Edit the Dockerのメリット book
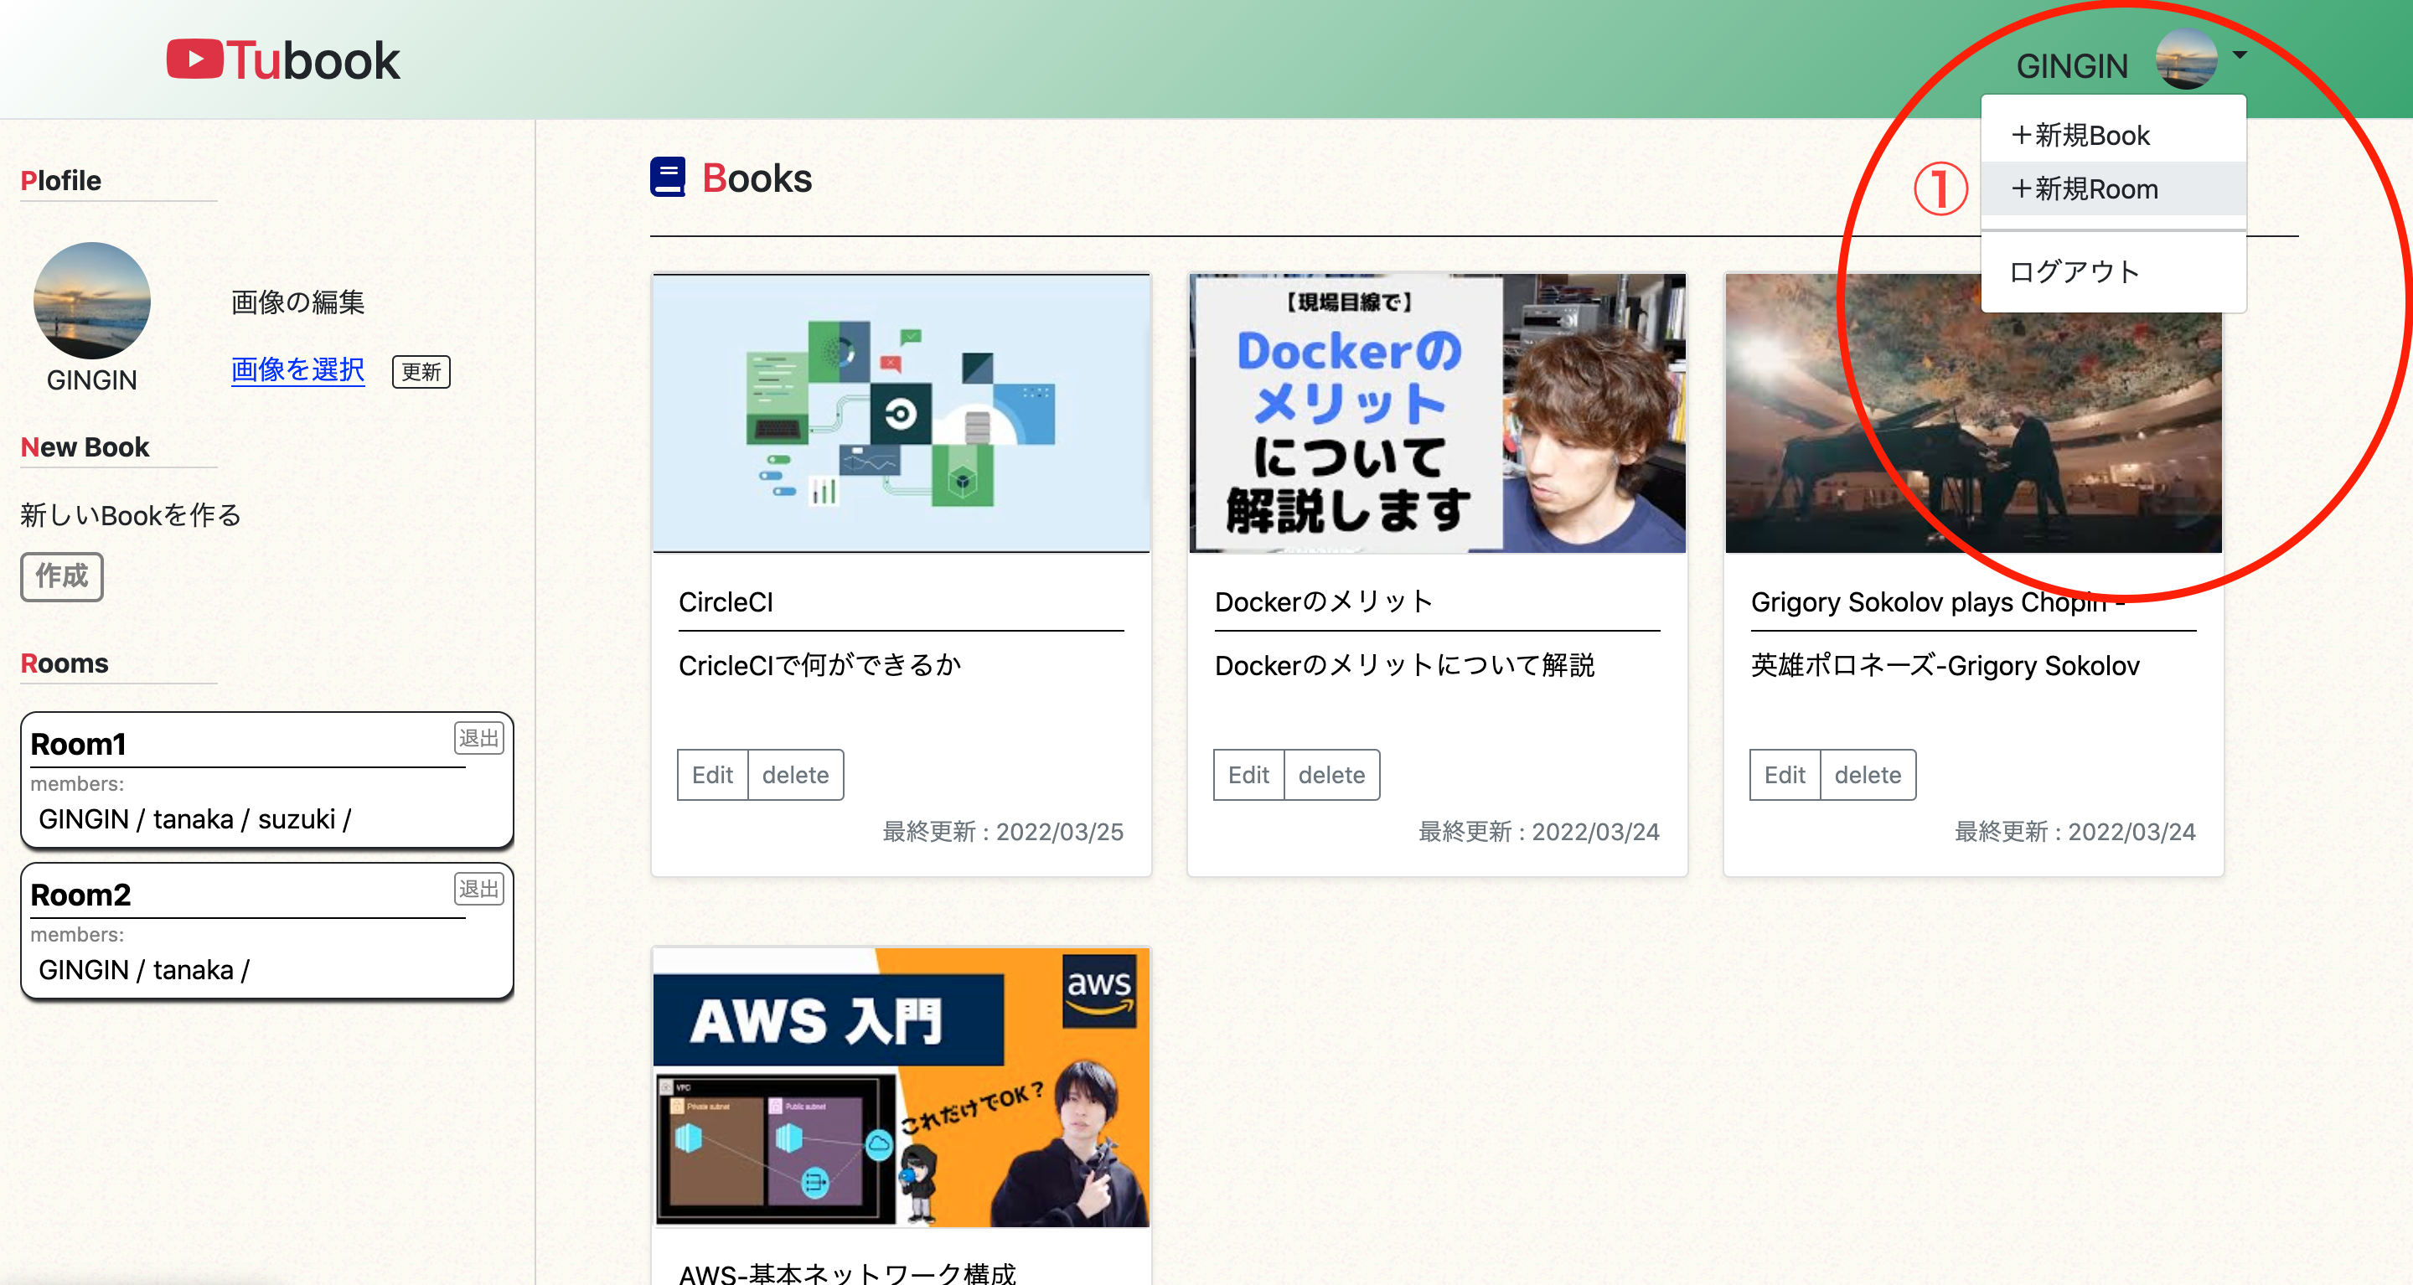 point(1248,775)
